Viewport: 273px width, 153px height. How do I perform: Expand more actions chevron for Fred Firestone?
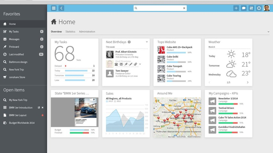[x=140, y=64]
